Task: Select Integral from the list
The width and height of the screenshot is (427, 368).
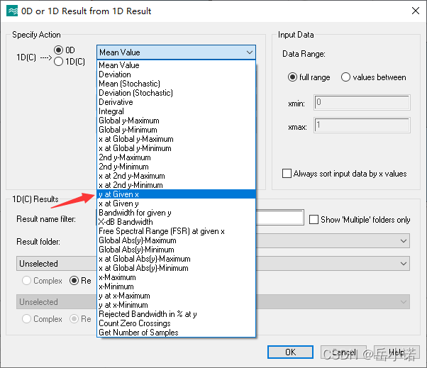Action: coord(176,111)
